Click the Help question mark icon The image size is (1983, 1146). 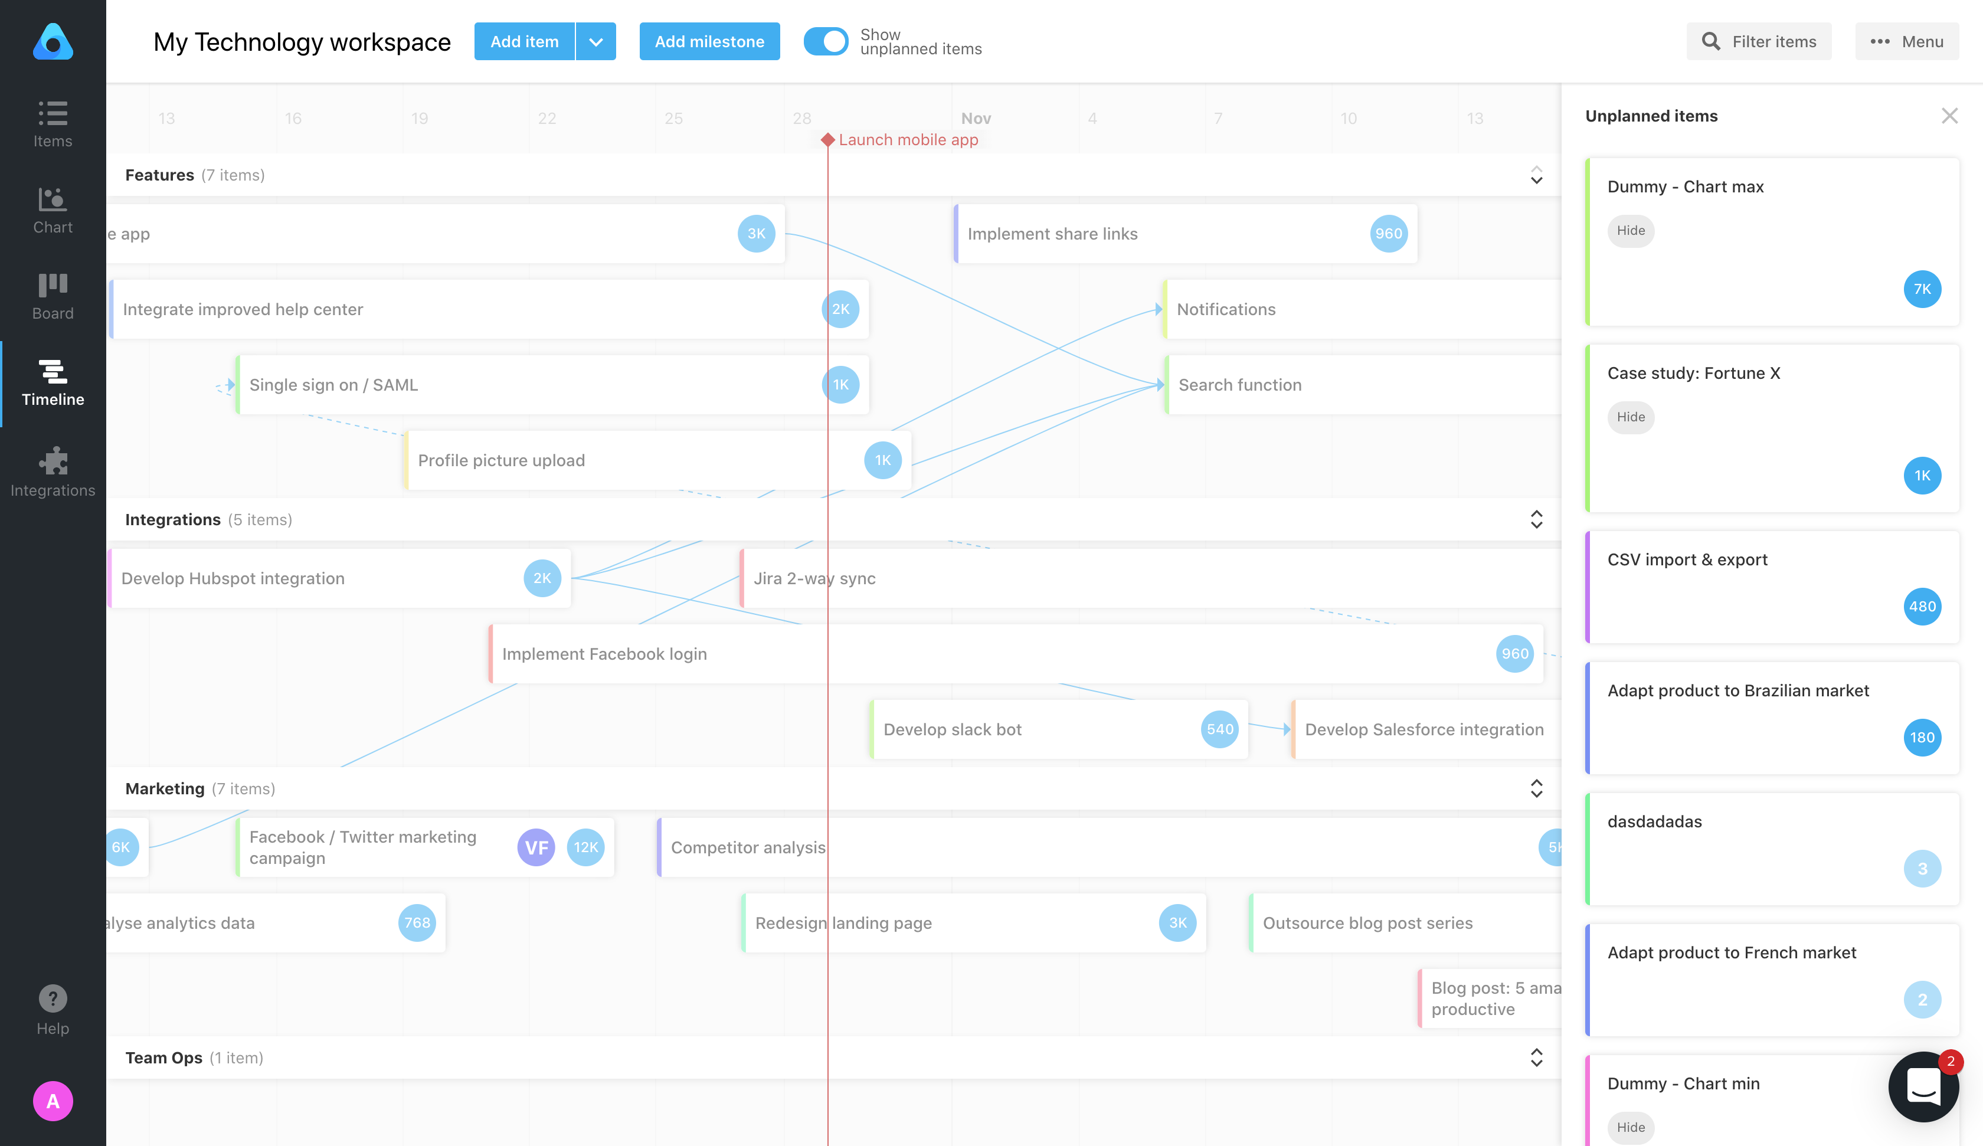click(x=53, y=998)
